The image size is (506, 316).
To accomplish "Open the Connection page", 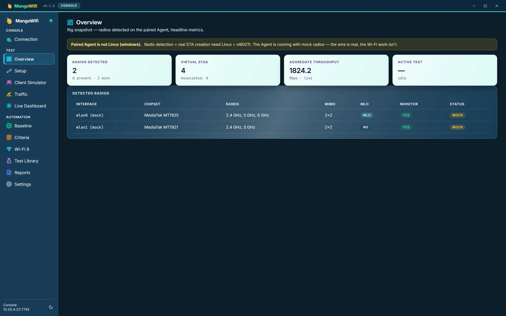I will 29,39.
